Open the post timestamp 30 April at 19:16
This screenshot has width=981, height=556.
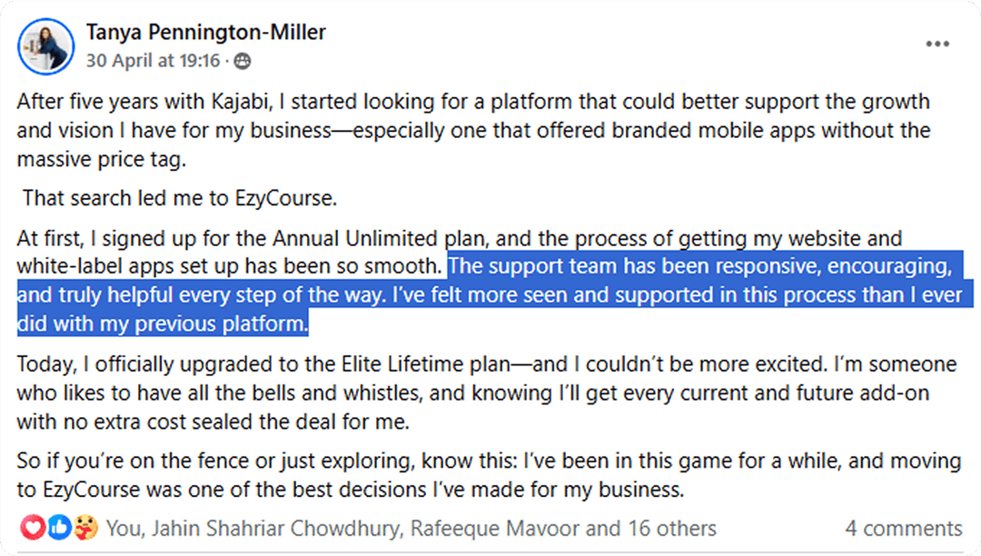click(x=154, y=61)
